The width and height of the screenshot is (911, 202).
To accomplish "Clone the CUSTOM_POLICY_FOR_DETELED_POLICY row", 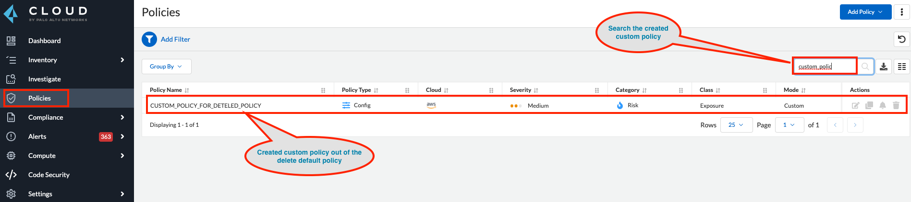I will pyautogui.click(x=869, y=105).
